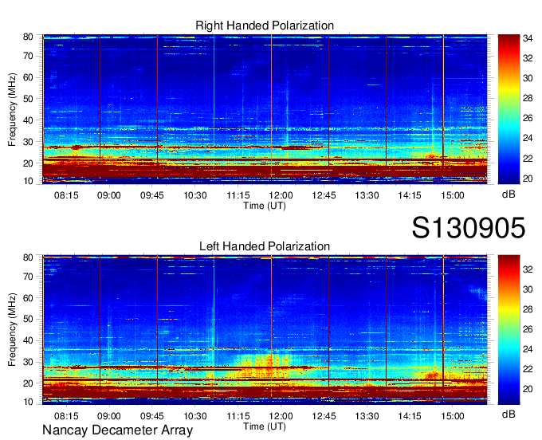Viewport: 542px width, 440px height.
Task: Click the 70 MHz tick on the Left Handed plot
Action: click(28, 277)
